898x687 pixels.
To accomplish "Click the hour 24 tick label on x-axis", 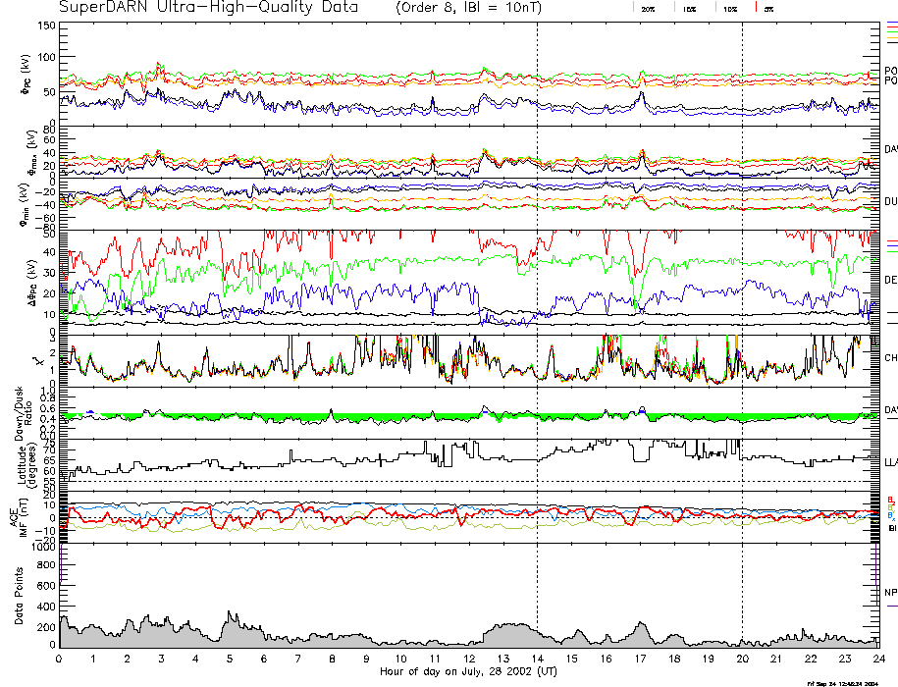I will point(878,659).
